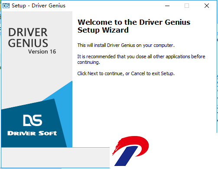Minimize the Driver Genius setup window

click(167, 6)
